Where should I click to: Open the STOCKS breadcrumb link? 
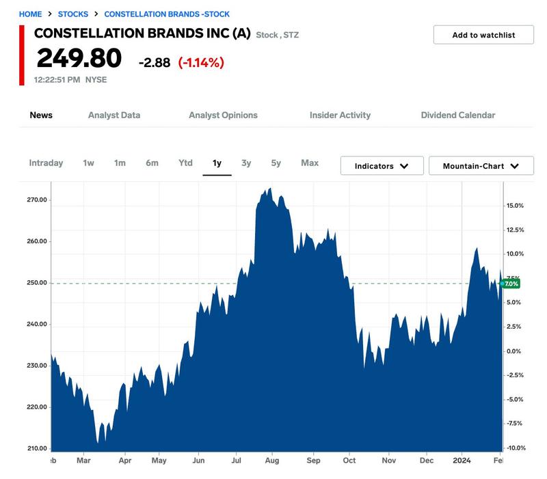(73, 14)
